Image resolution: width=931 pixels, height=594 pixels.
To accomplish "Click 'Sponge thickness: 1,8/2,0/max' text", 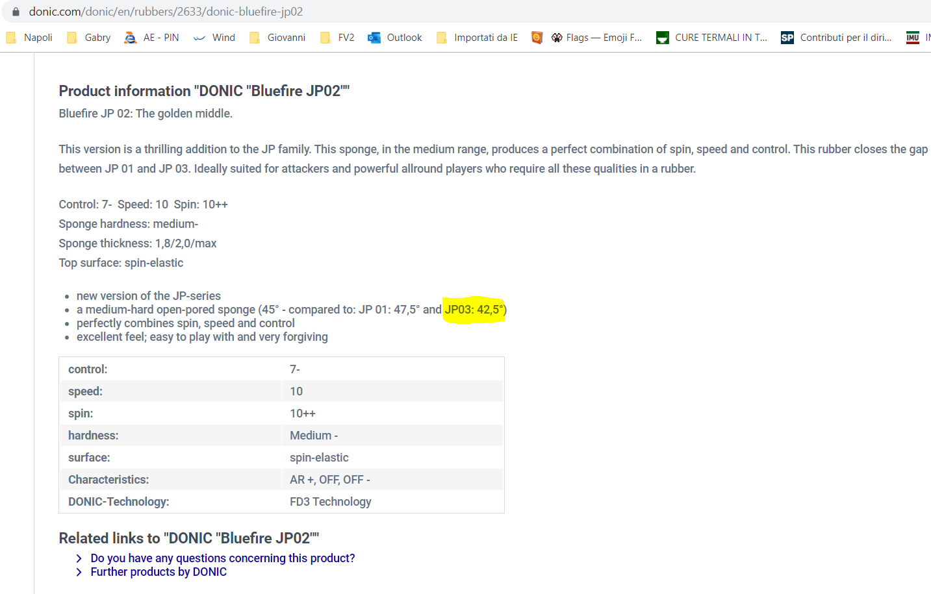I will [138, 243].
